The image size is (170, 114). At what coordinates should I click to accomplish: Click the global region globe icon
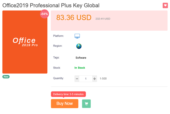point(79,46)
